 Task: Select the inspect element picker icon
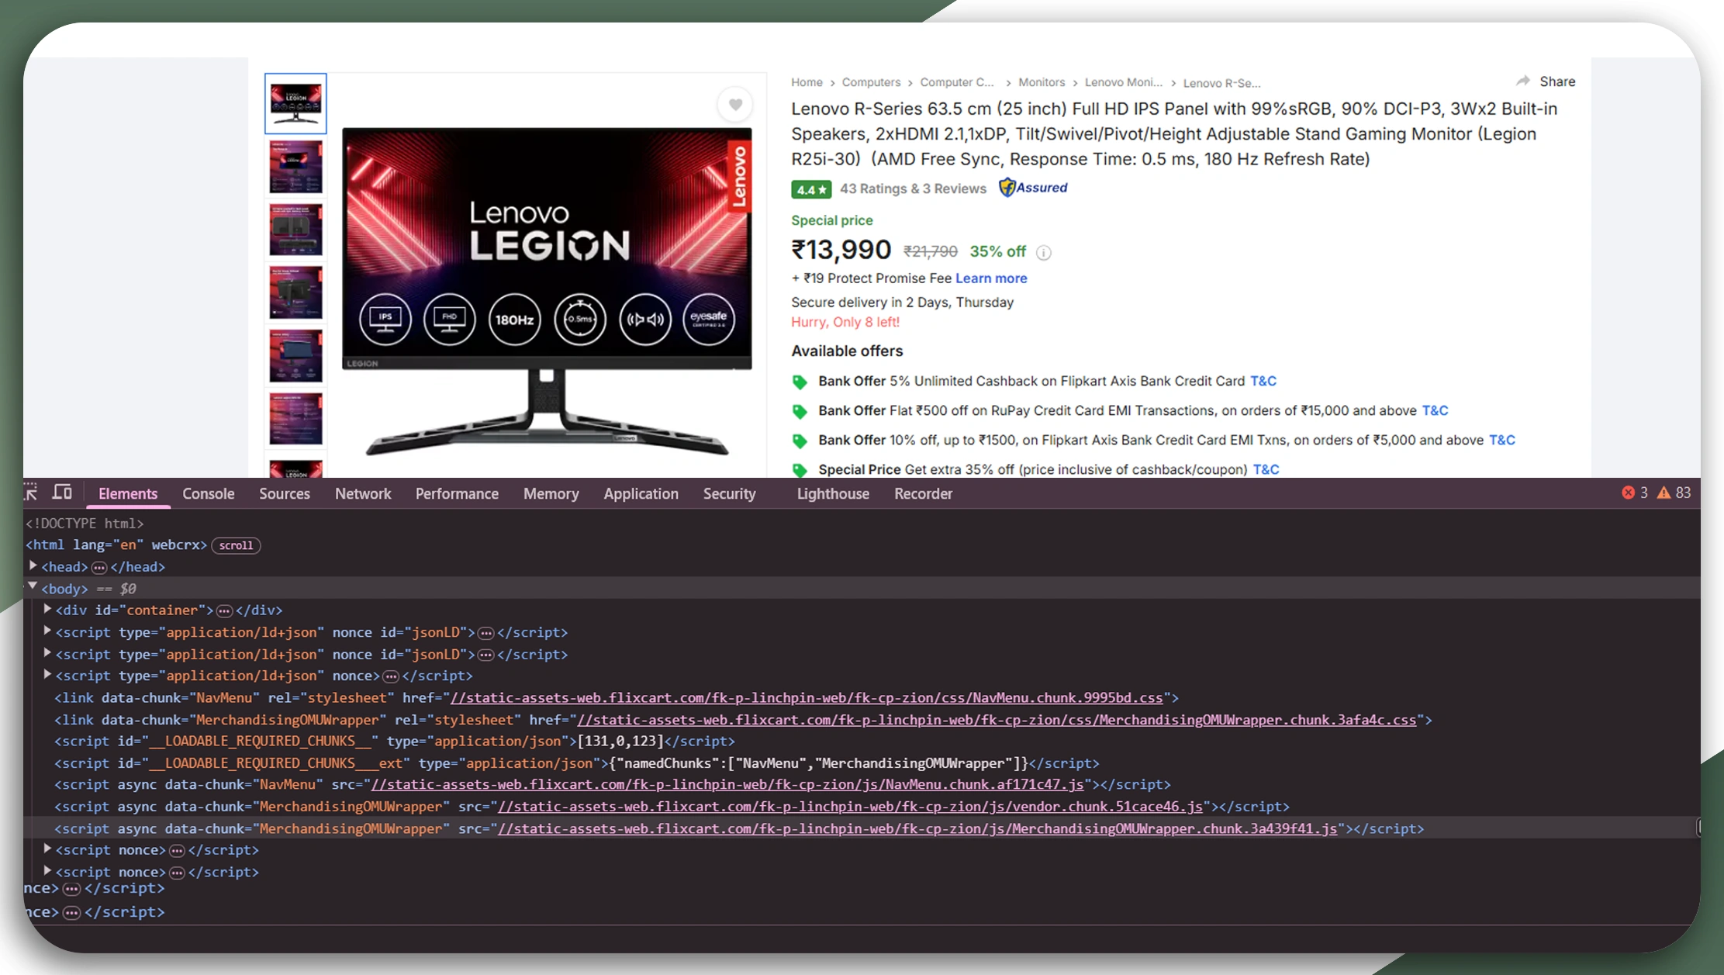coord(31,493)
